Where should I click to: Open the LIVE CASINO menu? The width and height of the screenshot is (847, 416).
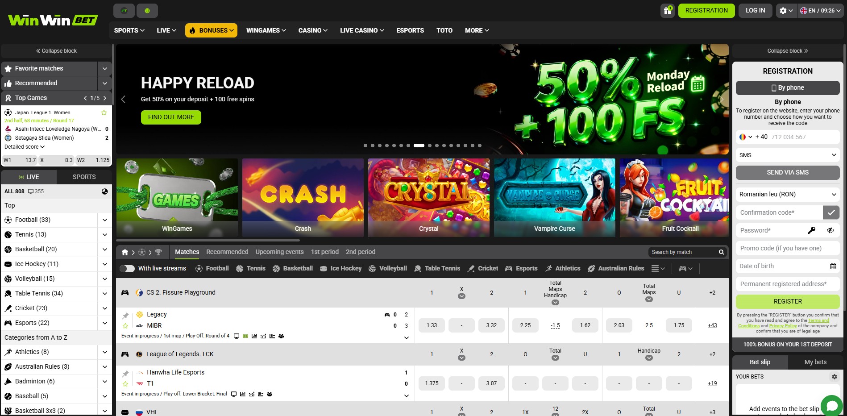[x=362, y=30]
